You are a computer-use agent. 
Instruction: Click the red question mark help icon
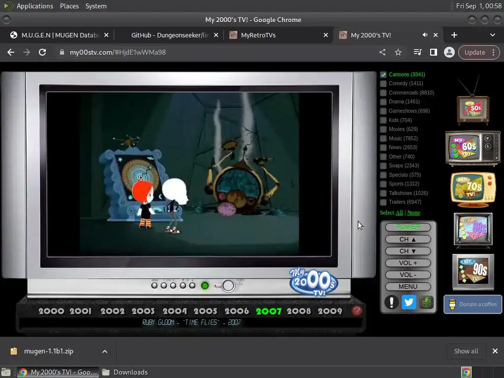pos(356,311)
